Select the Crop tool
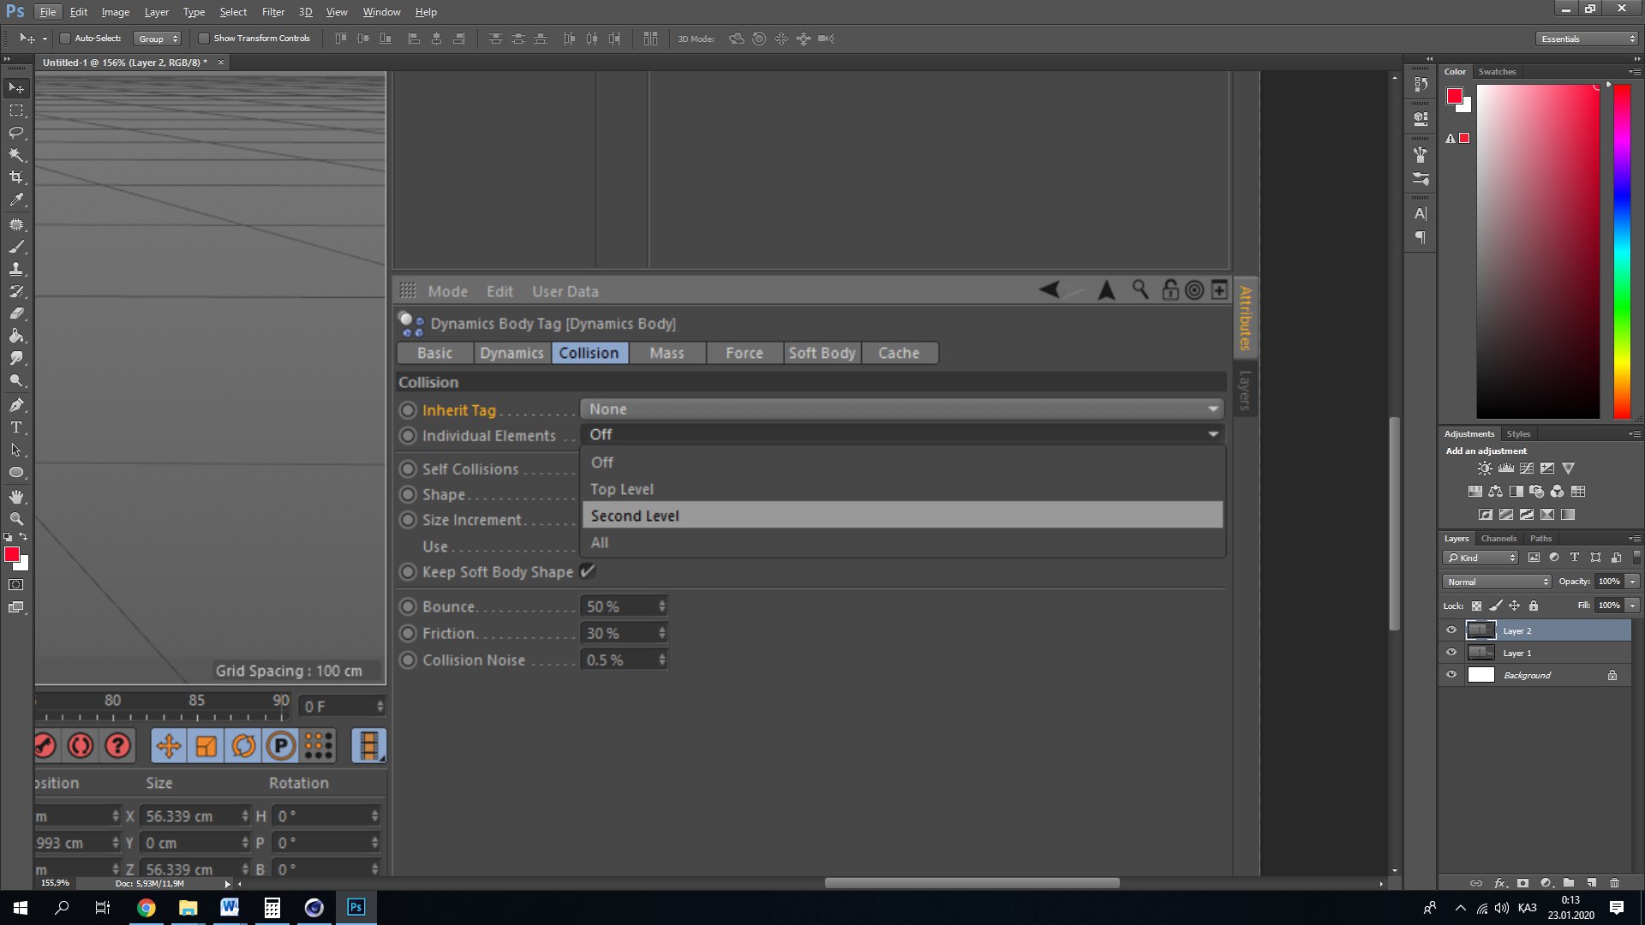Screen dimensions: 1645x925 click(16, 177)
